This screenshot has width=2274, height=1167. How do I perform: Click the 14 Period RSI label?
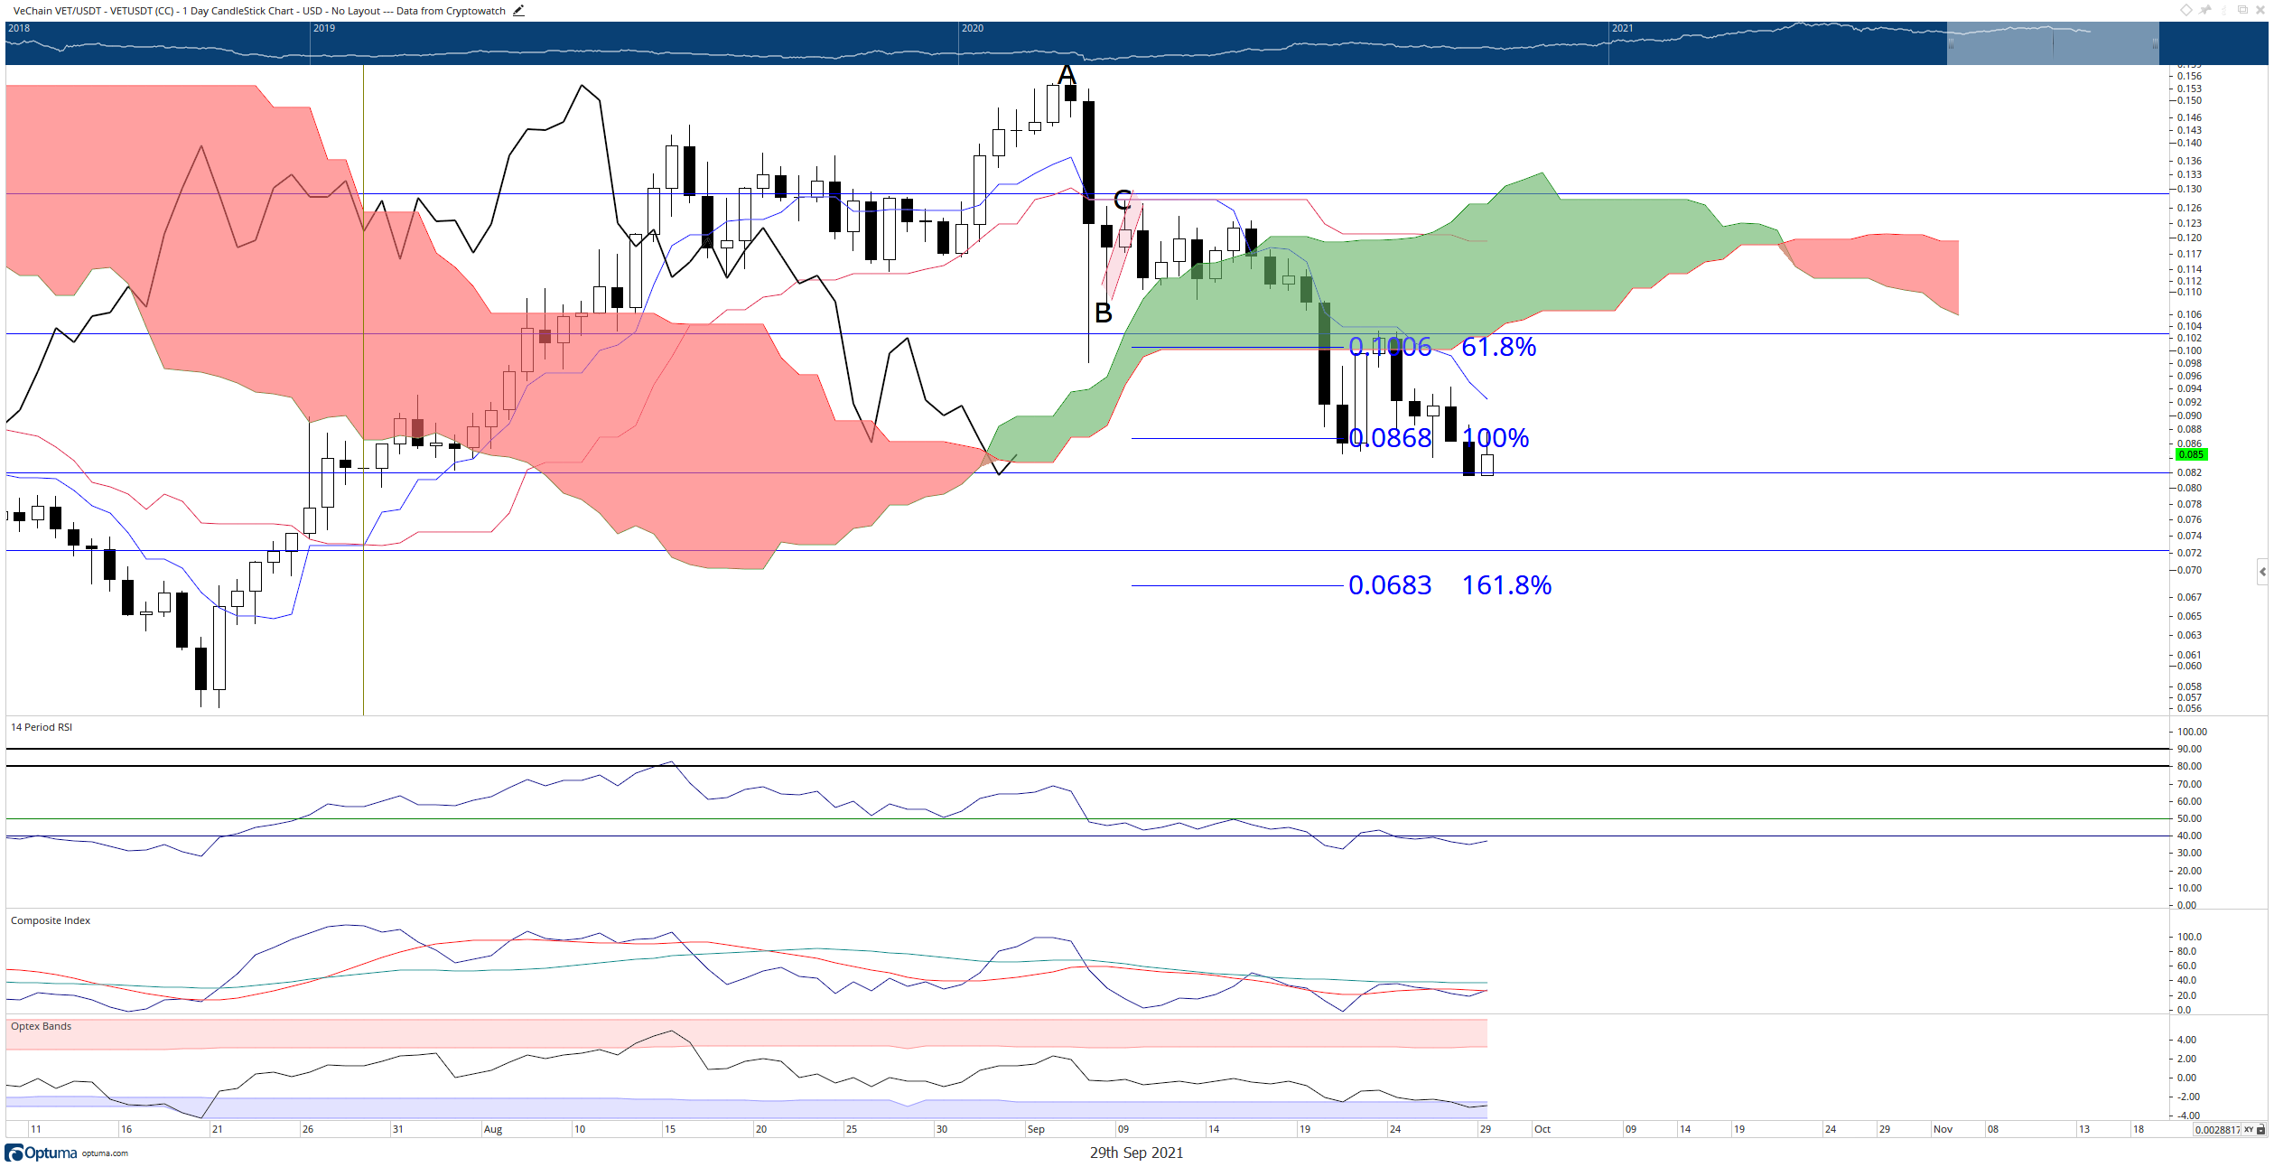pyautogui.click(x=42, y=727)
